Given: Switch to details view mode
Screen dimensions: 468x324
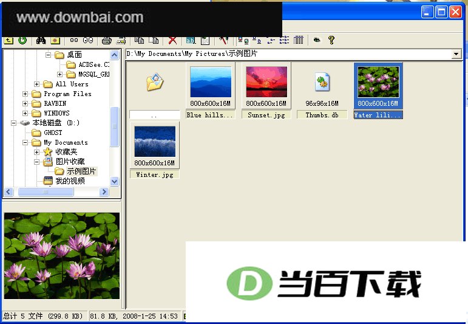Looking at the screenshot, I should [x=299, y=40].
